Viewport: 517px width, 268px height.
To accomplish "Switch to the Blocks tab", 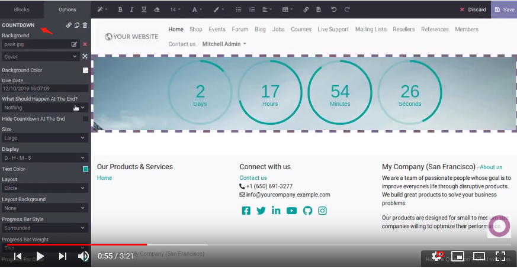I will pos(22,9).
